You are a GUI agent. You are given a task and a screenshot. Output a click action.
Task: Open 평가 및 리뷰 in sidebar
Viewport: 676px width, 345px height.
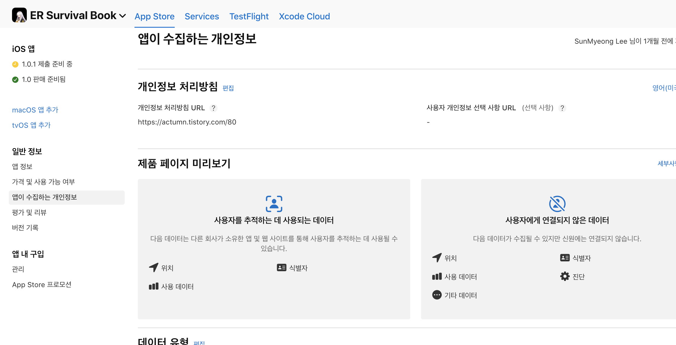point(29,212)
